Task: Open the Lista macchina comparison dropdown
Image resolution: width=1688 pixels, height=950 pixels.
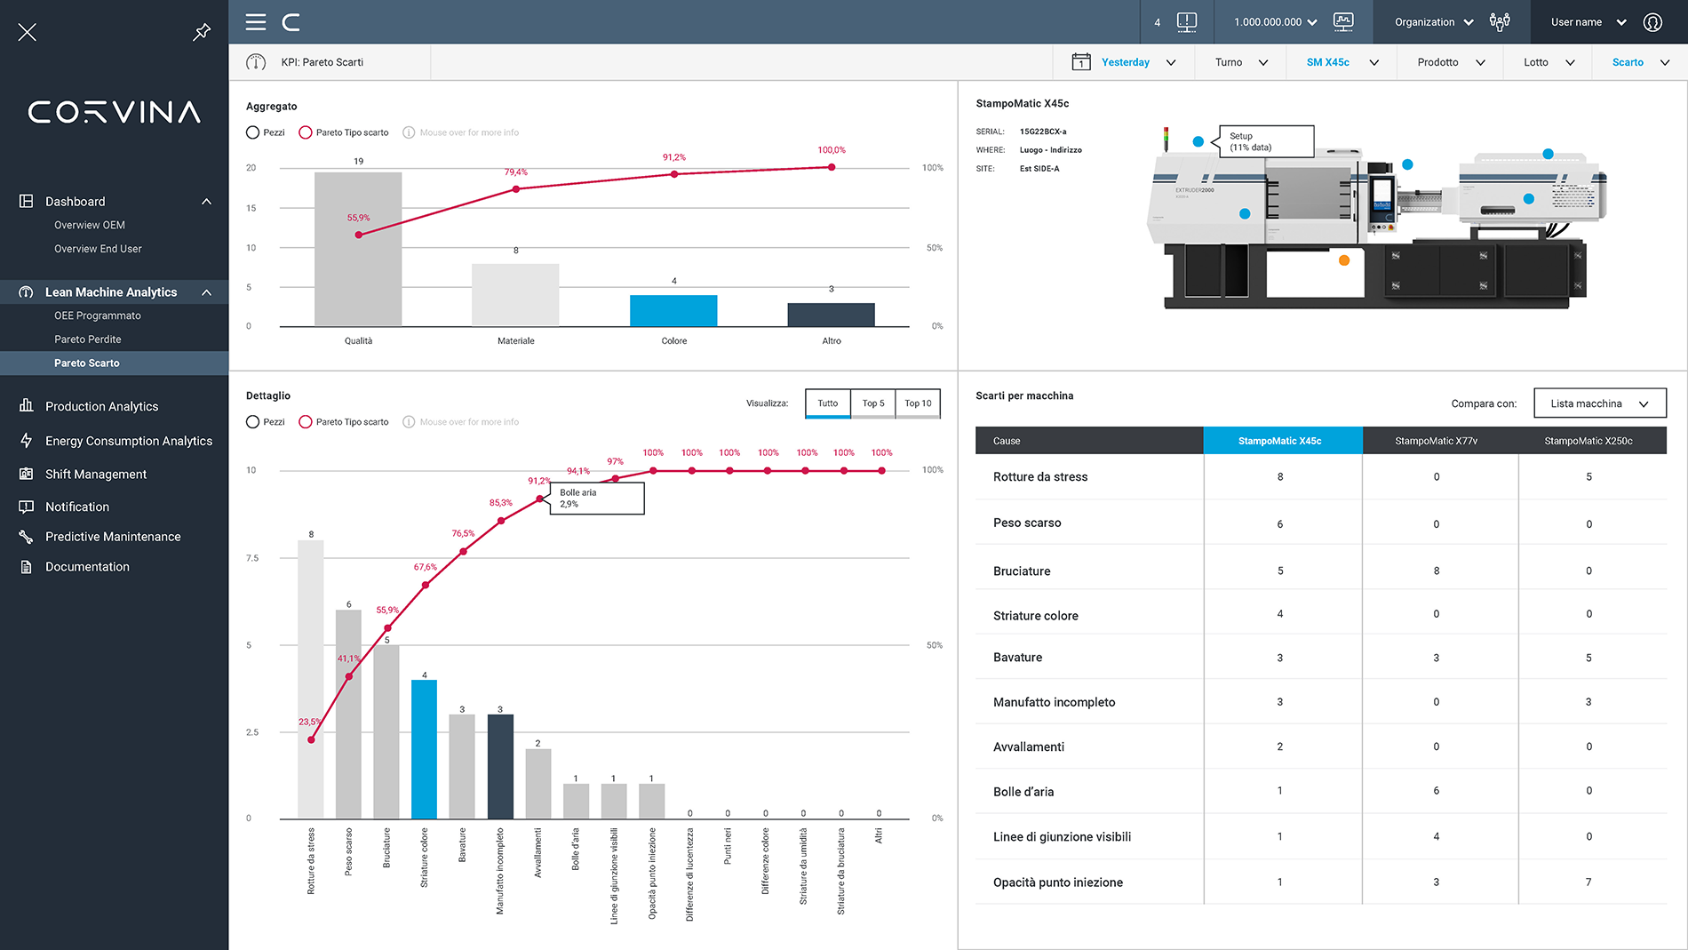Action: (1599, 403)
